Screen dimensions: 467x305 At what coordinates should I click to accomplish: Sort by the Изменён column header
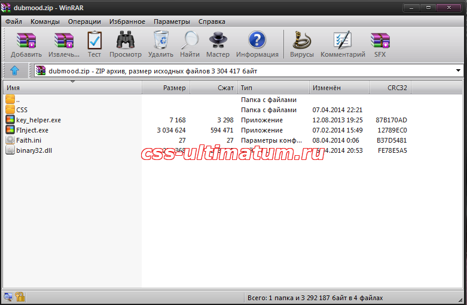click(339, 88)
